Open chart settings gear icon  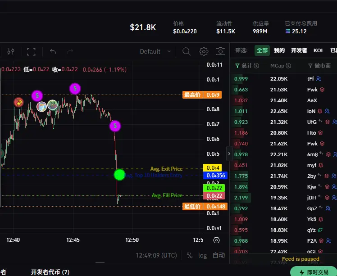(x=204, y=51)
